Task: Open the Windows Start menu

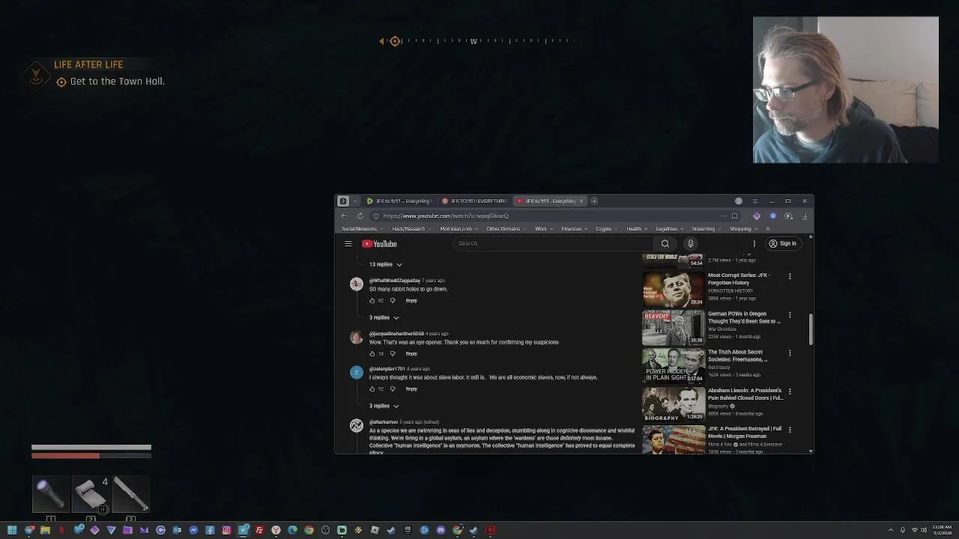Action: click(12, 530)
